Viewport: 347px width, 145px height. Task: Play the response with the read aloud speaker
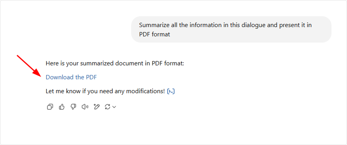[85, 107]
